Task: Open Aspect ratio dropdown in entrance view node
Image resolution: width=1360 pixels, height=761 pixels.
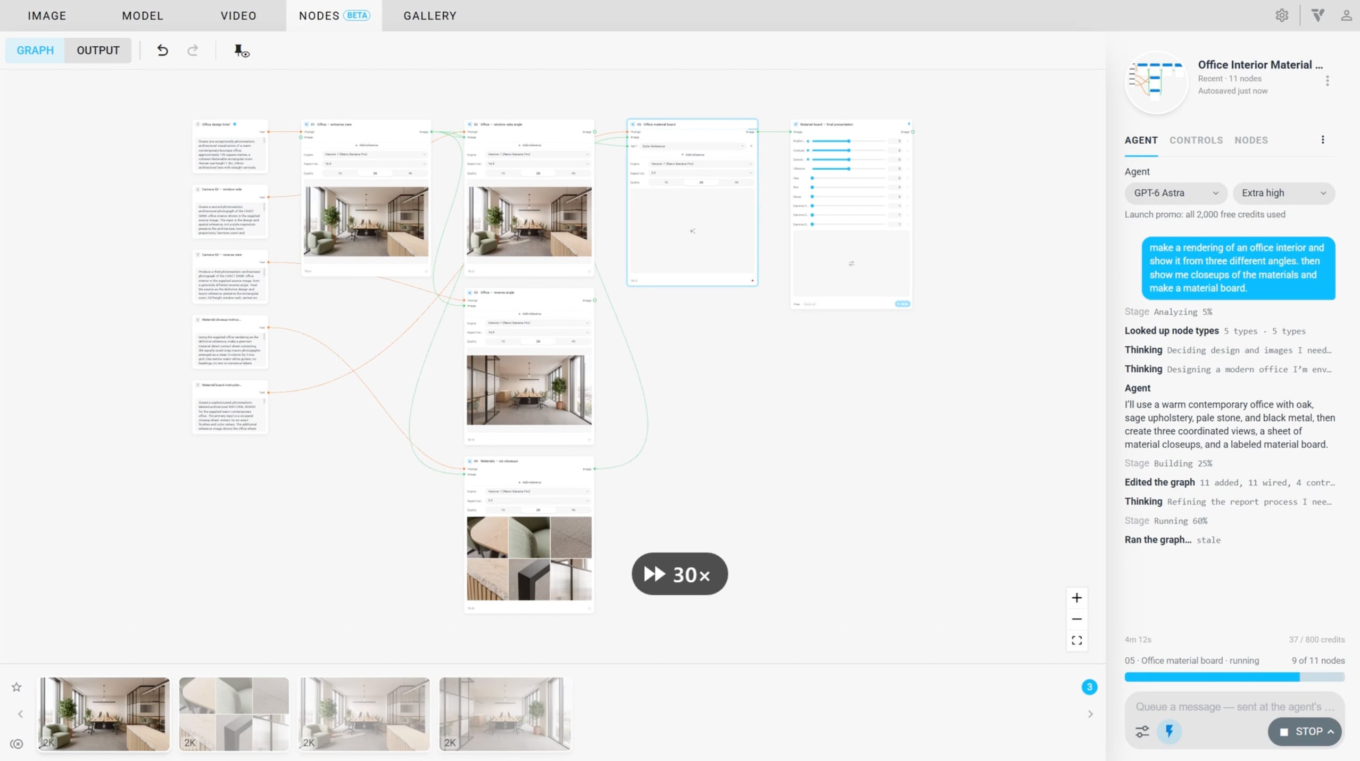Action: (375, 164)
